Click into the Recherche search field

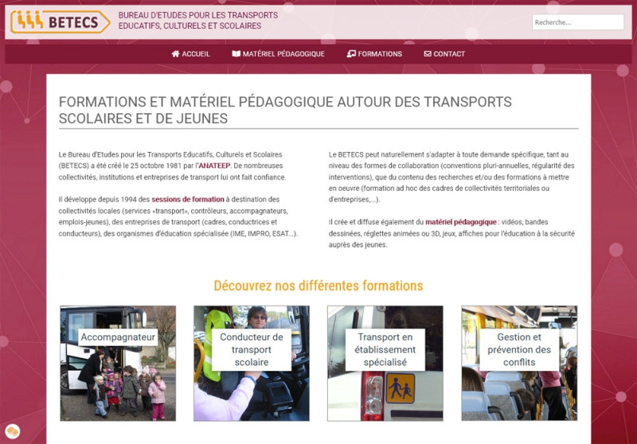tap(578, 22)
